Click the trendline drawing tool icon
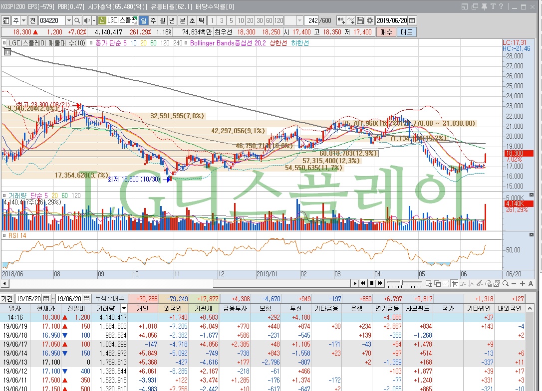 click(x=480, y=284)
